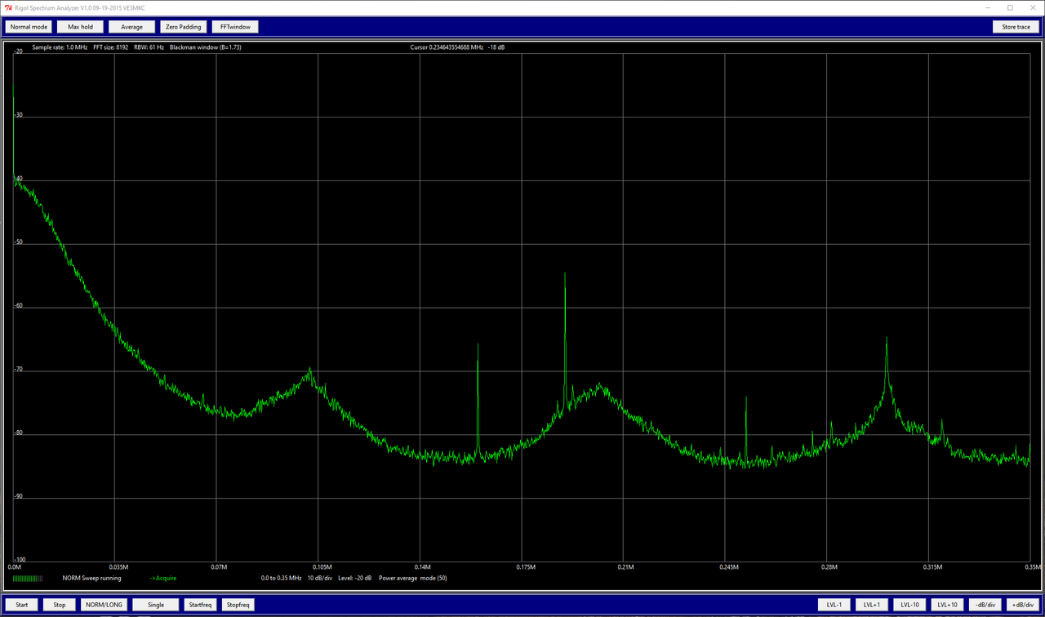Raise level with LVL+10
Image resolution: width=1045 pixels, height=617 pixels.
(x=947, y=605)
